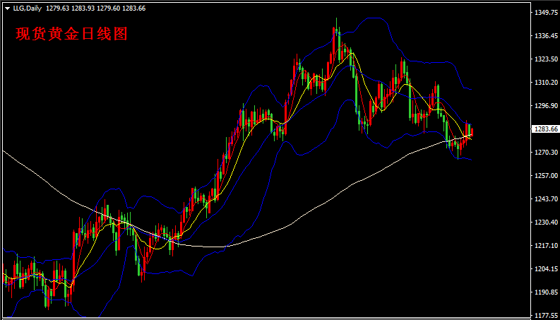This screenshot has width=560, height=320.
Task: Select the 1177.55 price axis label
Action: tap(546, 316)
